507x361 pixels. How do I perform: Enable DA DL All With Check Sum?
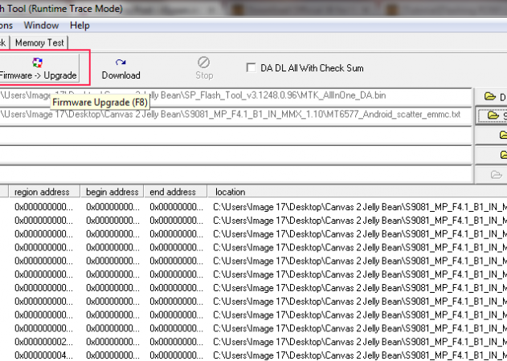(251, 68)
